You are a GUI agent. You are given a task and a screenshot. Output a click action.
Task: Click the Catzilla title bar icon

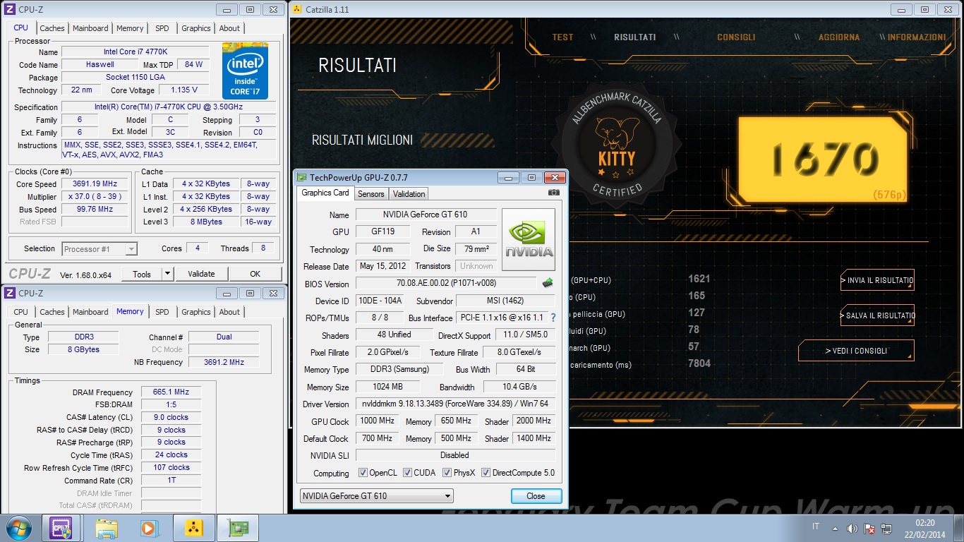(x=297, y=9)
